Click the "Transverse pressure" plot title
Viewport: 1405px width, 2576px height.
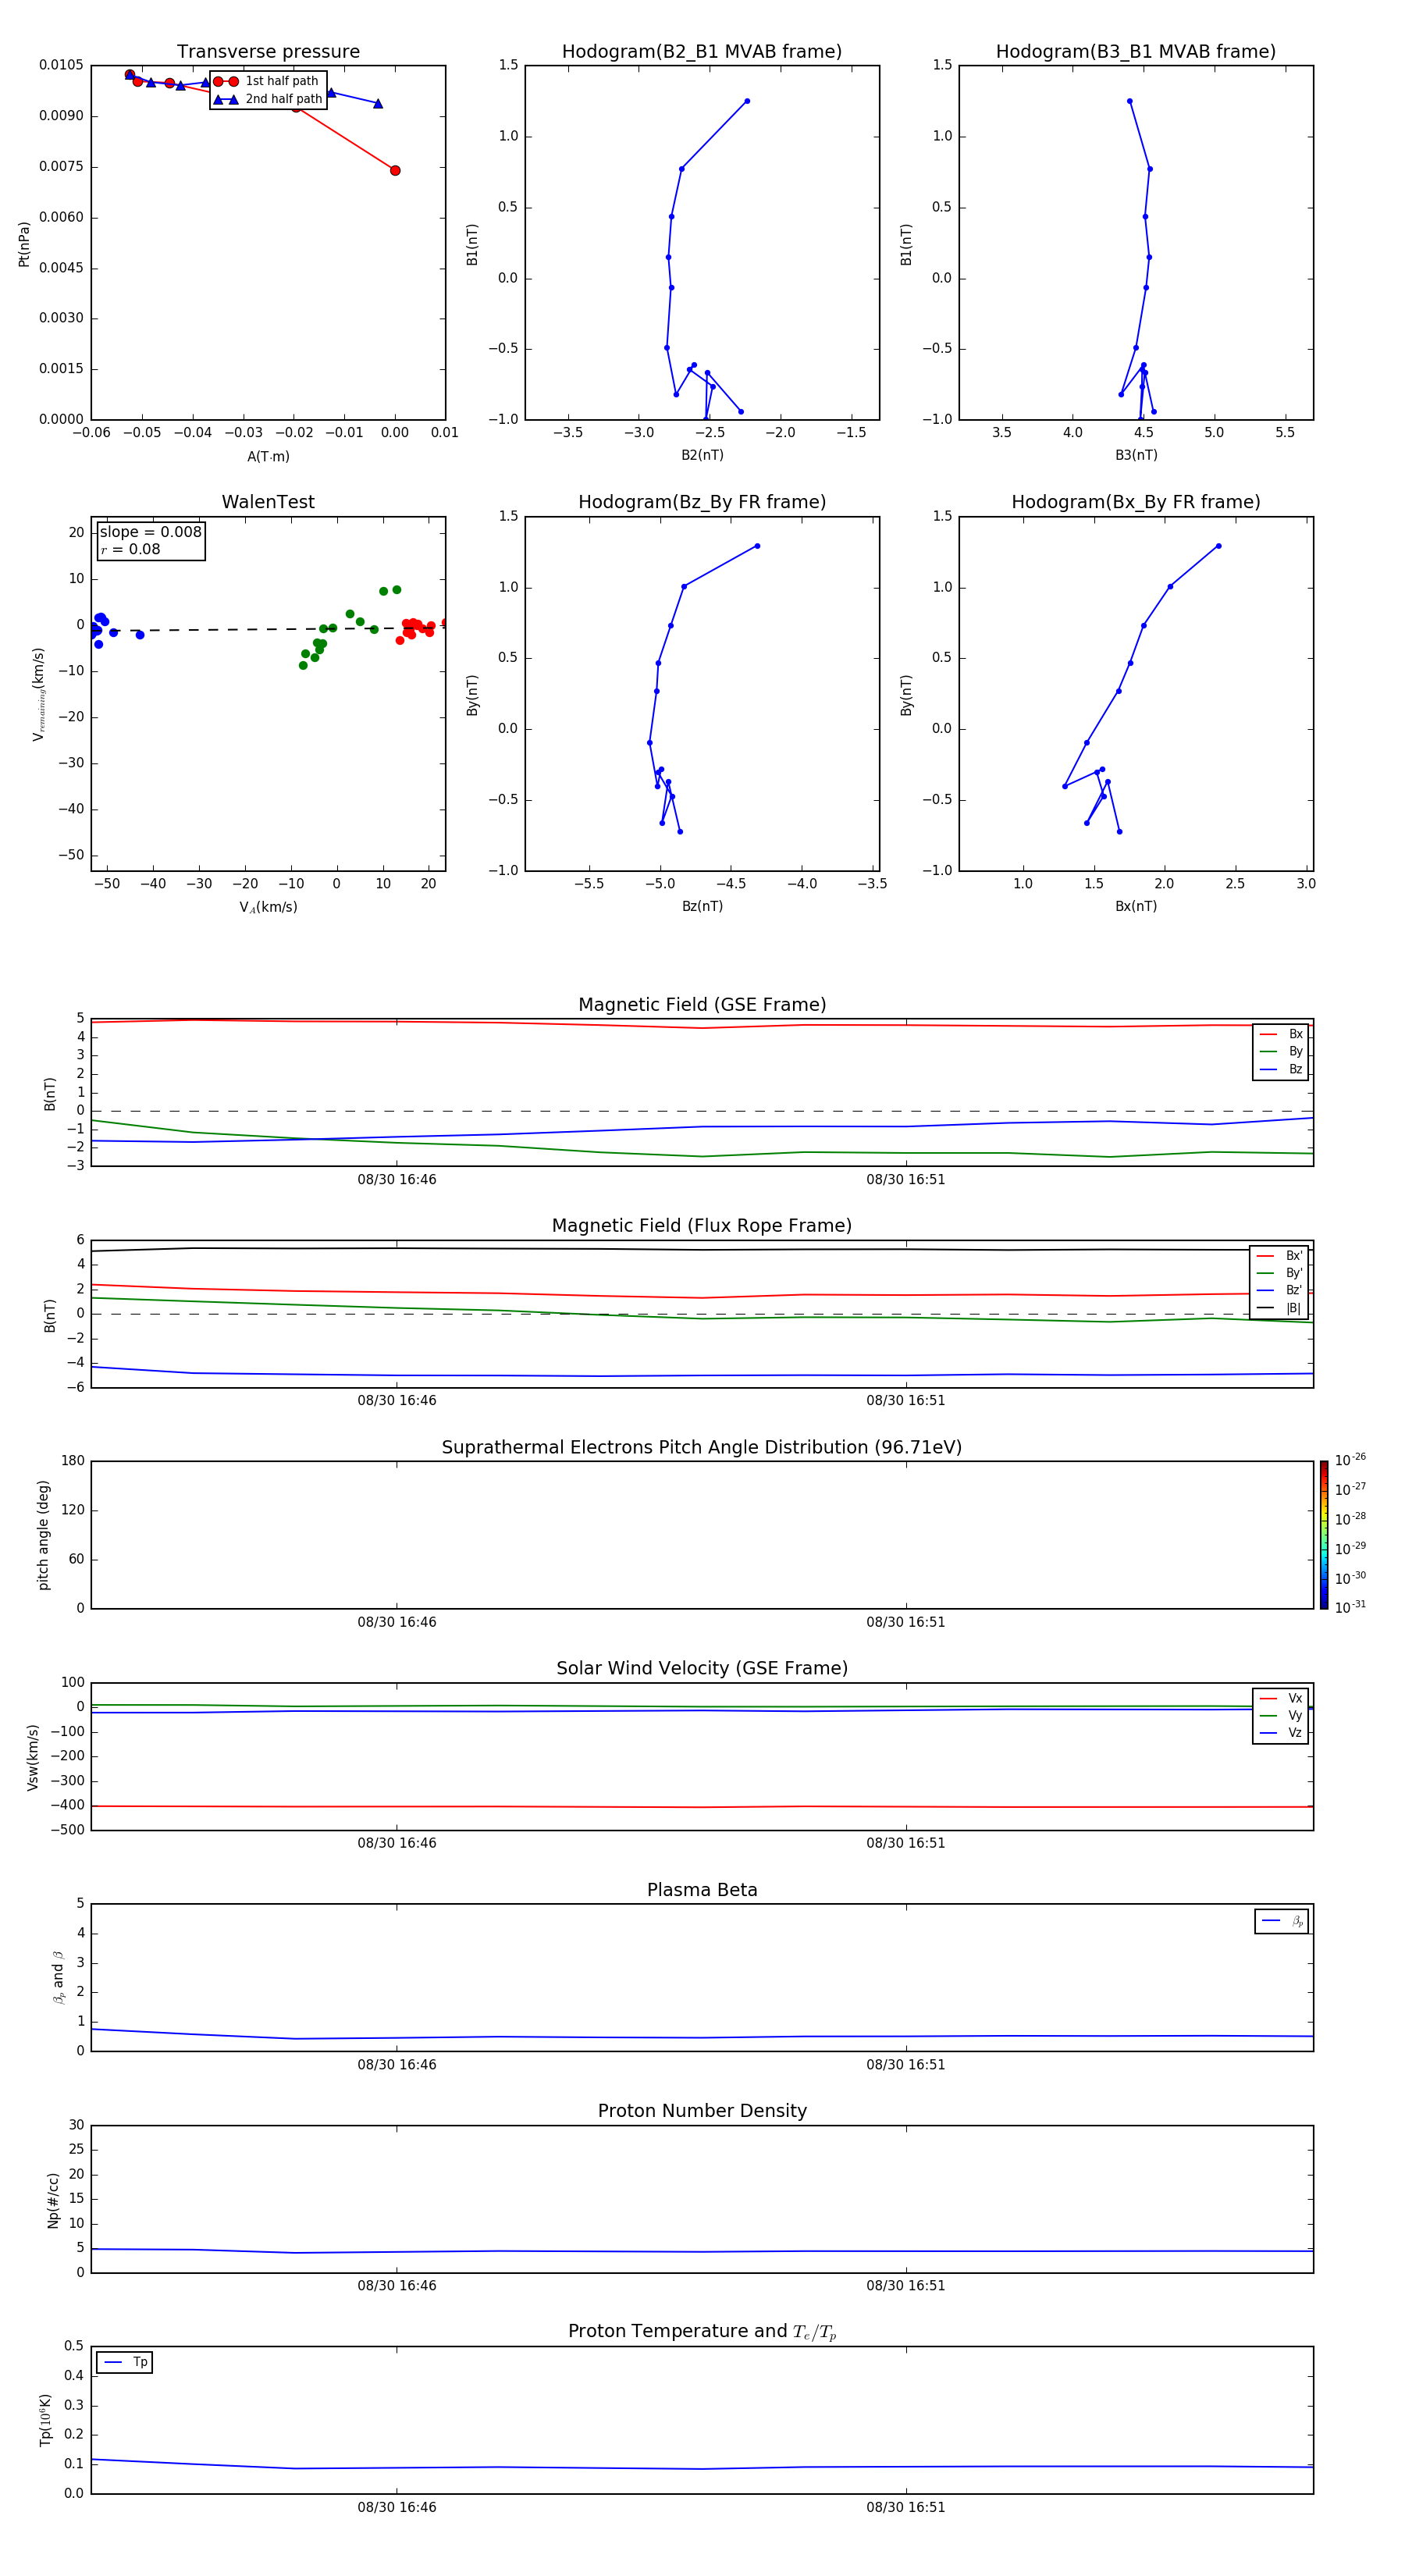tap(268, 52)
